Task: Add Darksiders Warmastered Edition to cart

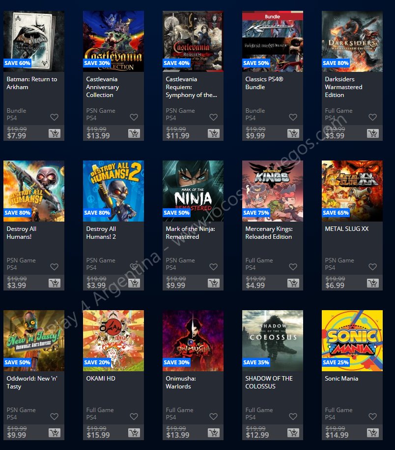Action: click(x=373, y=133)
